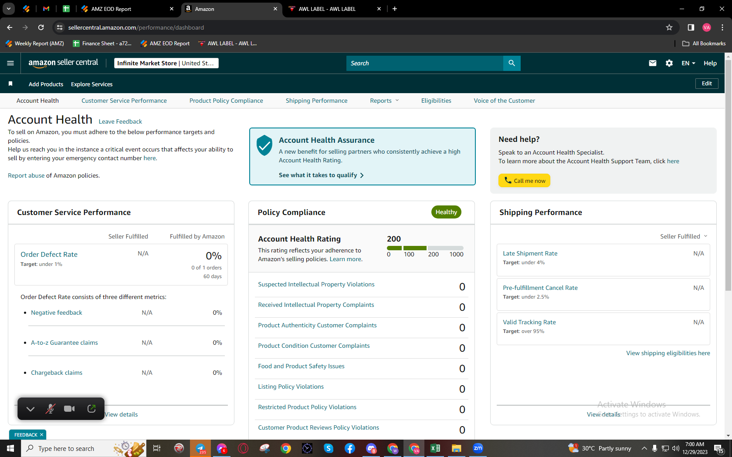Click the search magnifier button

pyautogui.click(x=512, y=63)
